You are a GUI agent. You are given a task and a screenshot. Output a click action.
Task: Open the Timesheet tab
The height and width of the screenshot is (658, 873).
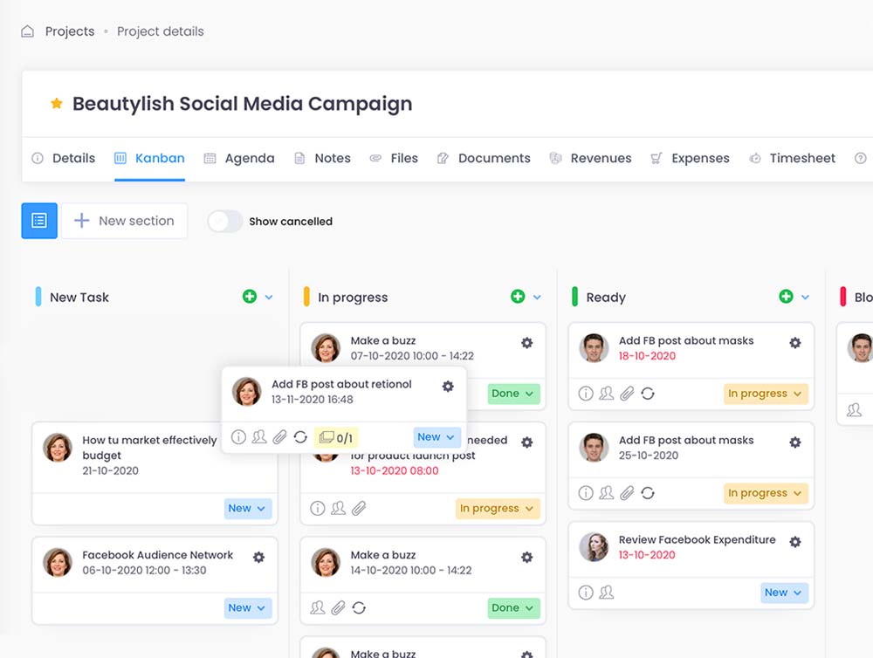(792, 158)
